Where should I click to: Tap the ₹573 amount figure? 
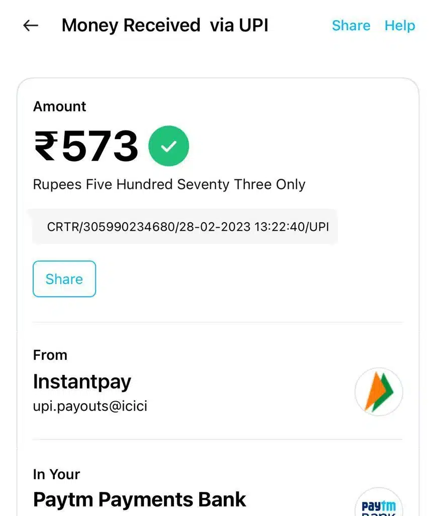(86, 146)
